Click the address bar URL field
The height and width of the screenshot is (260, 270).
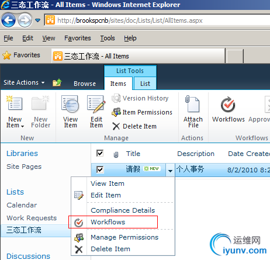tap(157, 20)
